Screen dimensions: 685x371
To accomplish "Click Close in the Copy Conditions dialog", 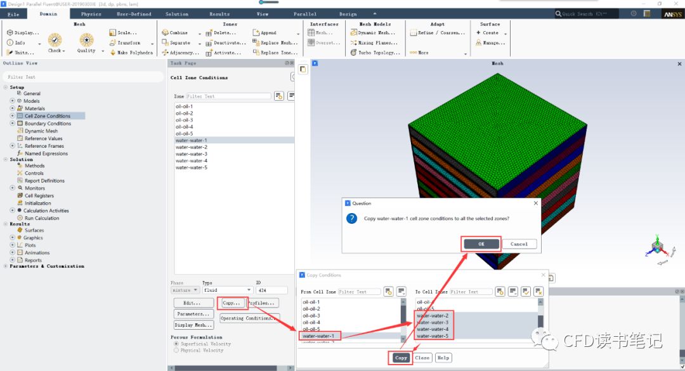I will click(x=422, y=358).
